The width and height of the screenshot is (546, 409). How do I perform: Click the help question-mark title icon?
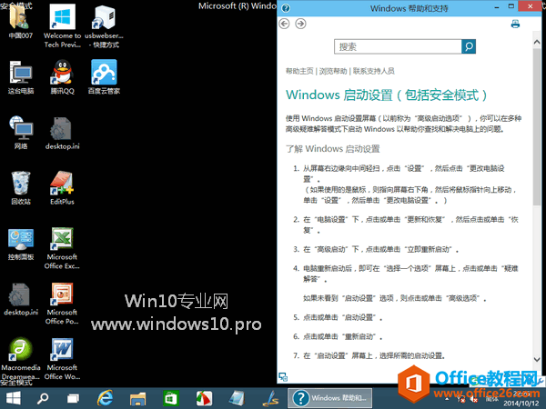[286, 7]
